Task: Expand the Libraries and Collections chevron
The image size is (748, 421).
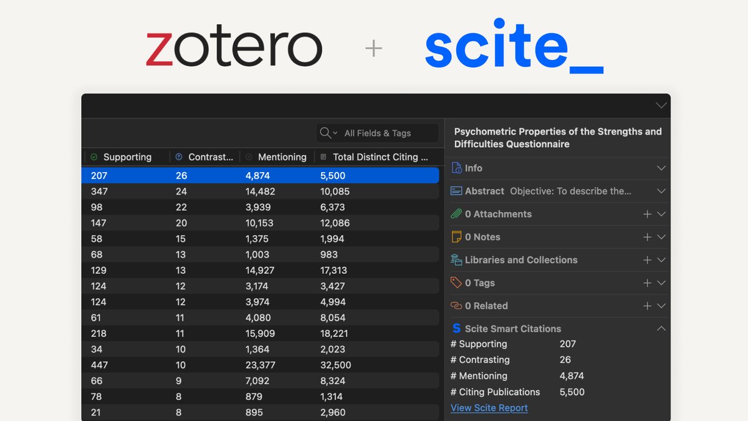Action: (661, 260)
